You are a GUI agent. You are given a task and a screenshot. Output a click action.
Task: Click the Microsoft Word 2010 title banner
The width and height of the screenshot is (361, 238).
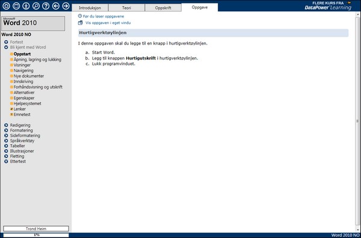[x=33, y=23]
